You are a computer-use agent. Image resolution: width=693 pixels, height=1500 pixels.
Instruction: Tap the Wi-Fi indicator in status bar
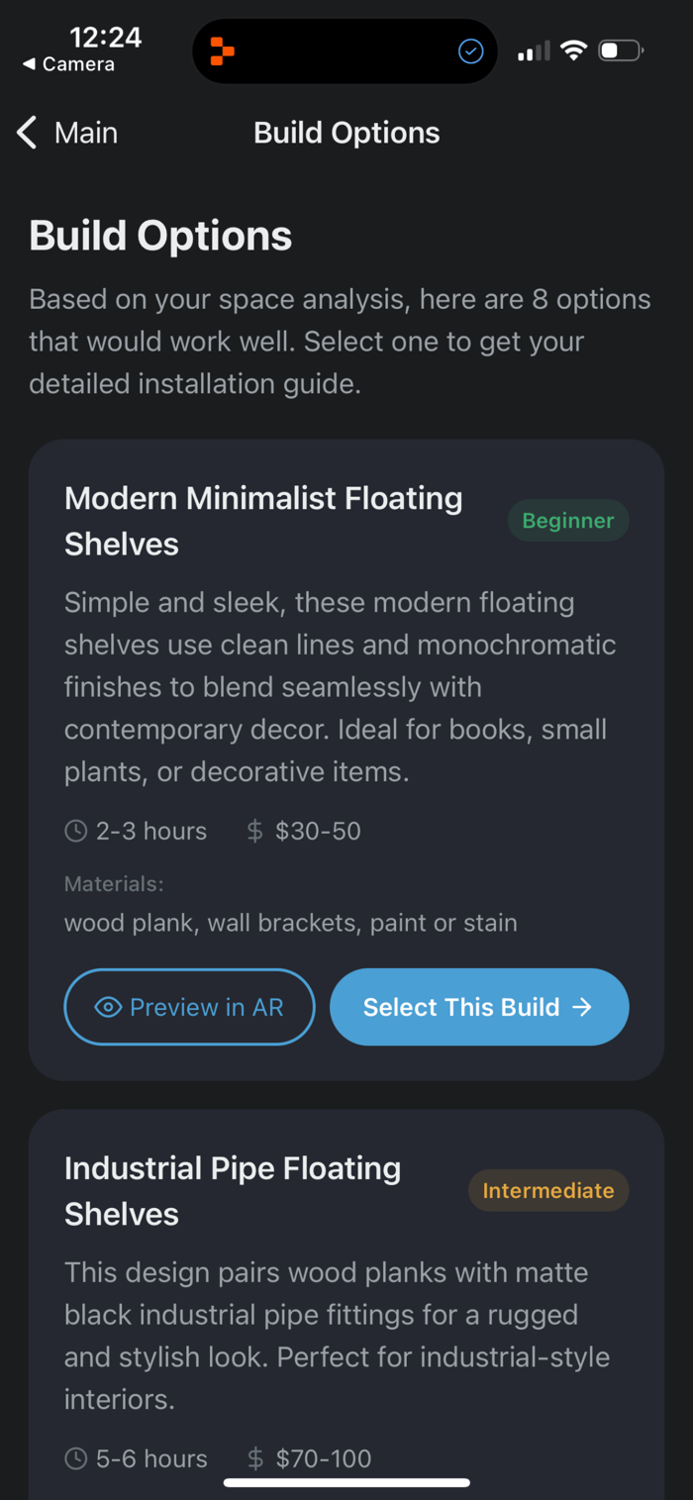click(x=573, y=50)
